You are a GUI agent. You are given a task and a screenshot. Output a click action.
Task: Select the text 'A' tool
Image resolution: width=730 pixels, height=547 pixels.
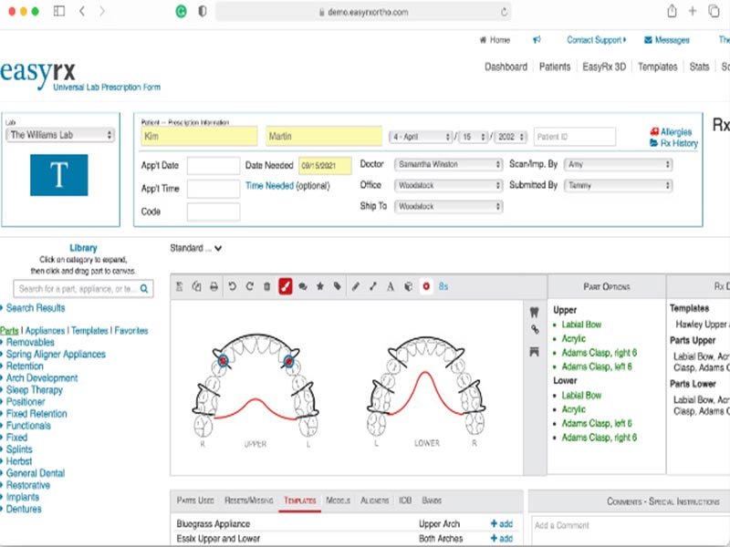point(391,286)
